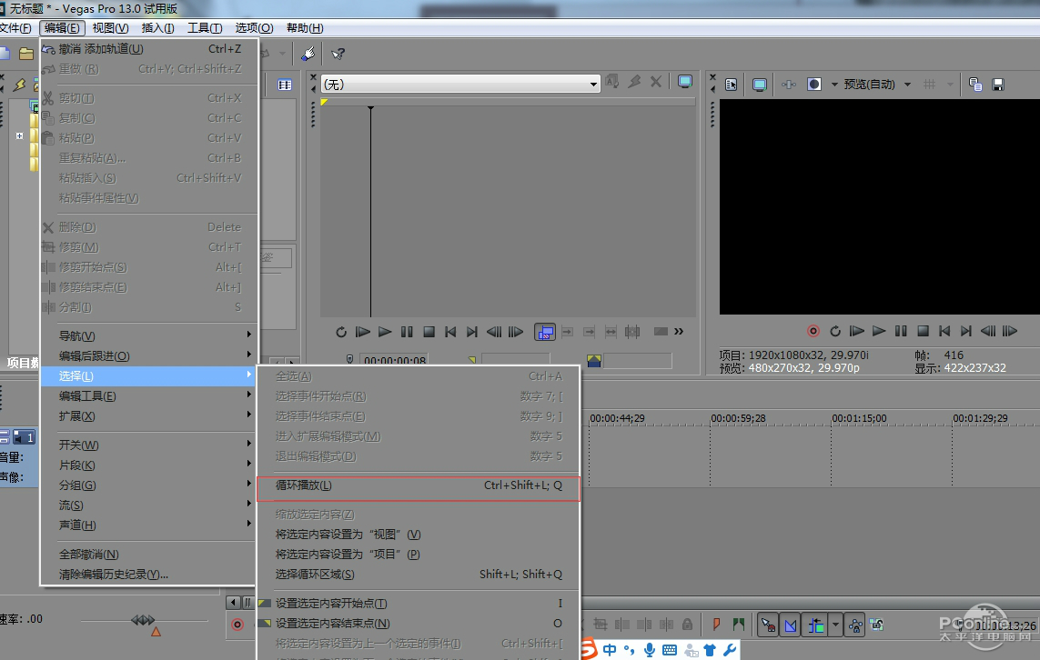The height and width of the screenshot is (660, 1040).
Task: Open the trimmer media dropdown showing (无)
Action: pyautogui.click(x=460, y=85)
